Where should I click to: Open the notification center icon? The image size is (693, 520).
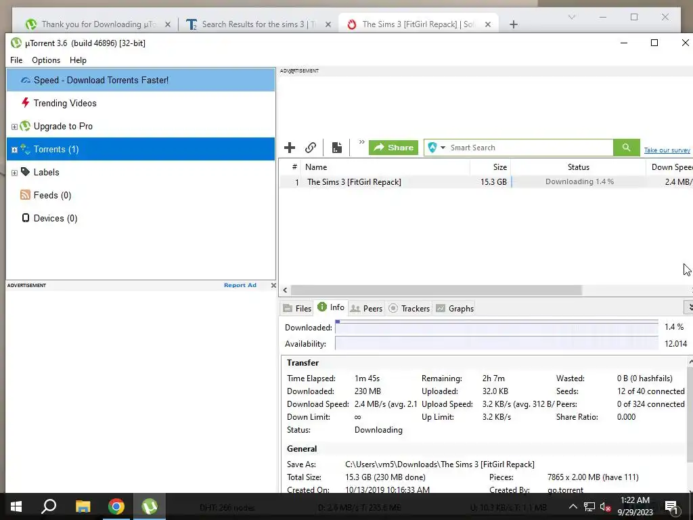pos(672,507)
